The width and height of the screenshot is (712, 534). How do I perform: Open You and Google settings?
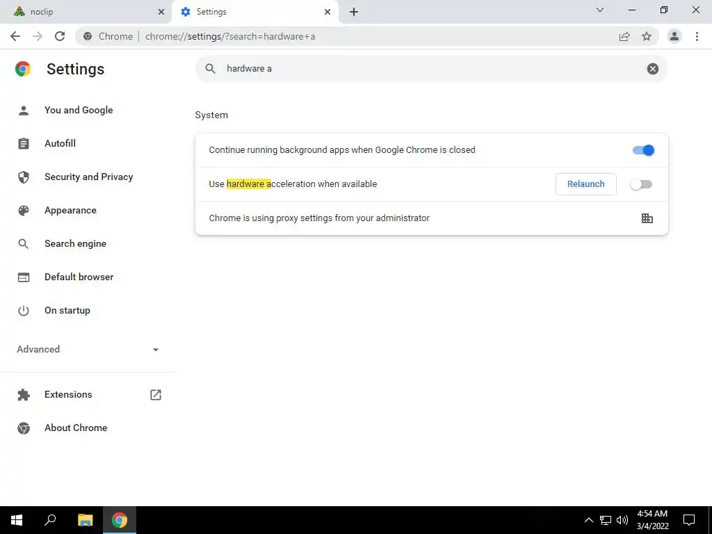pos(79,111)
